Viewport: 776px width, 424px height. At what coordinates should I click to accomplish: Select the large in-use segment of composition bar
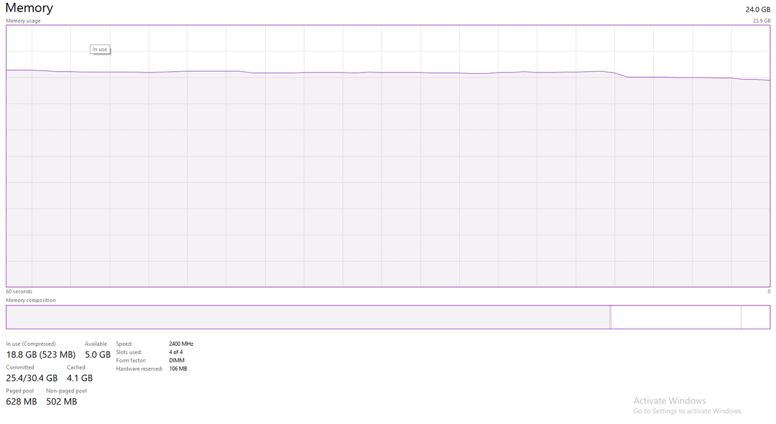[308, 317]
